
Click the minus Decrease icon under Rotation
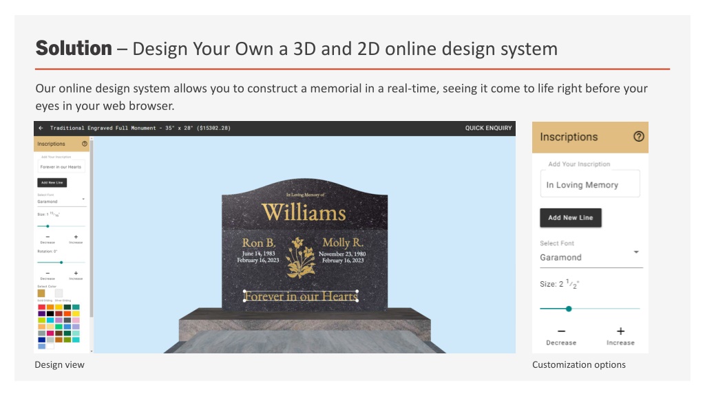pyautogui.click(x=48, y=273)
